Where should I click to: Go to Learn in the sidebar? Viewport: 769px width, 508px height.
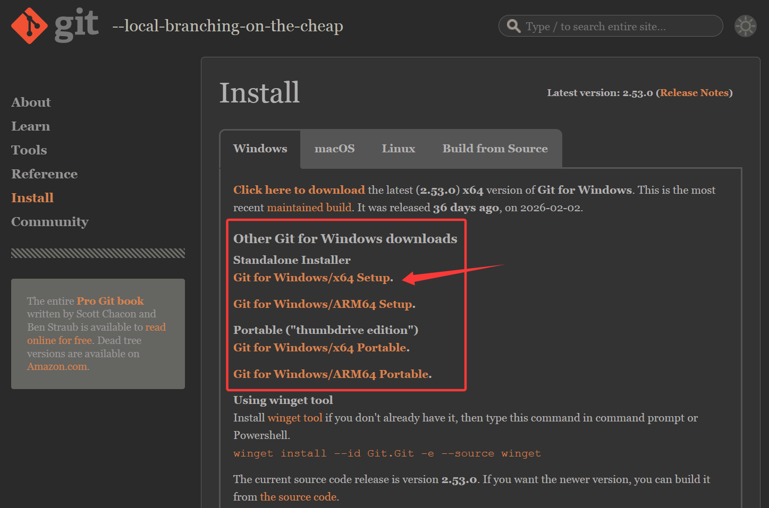coord(30,126)
